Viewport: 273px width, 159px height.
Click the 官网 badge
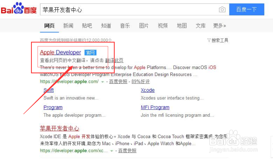click(x=90, y=52)
